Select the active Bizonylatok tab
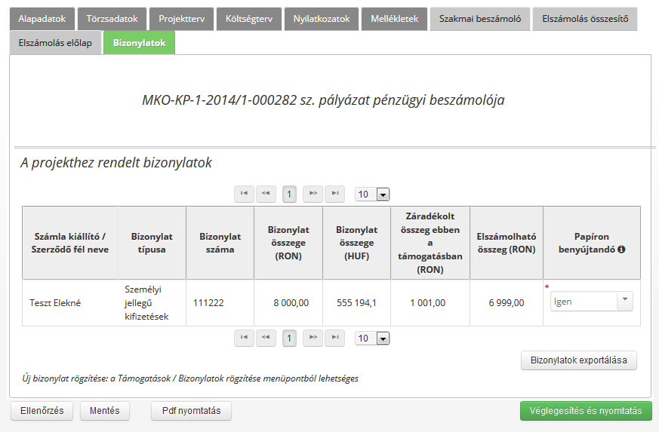 click(x=139, y=43)
